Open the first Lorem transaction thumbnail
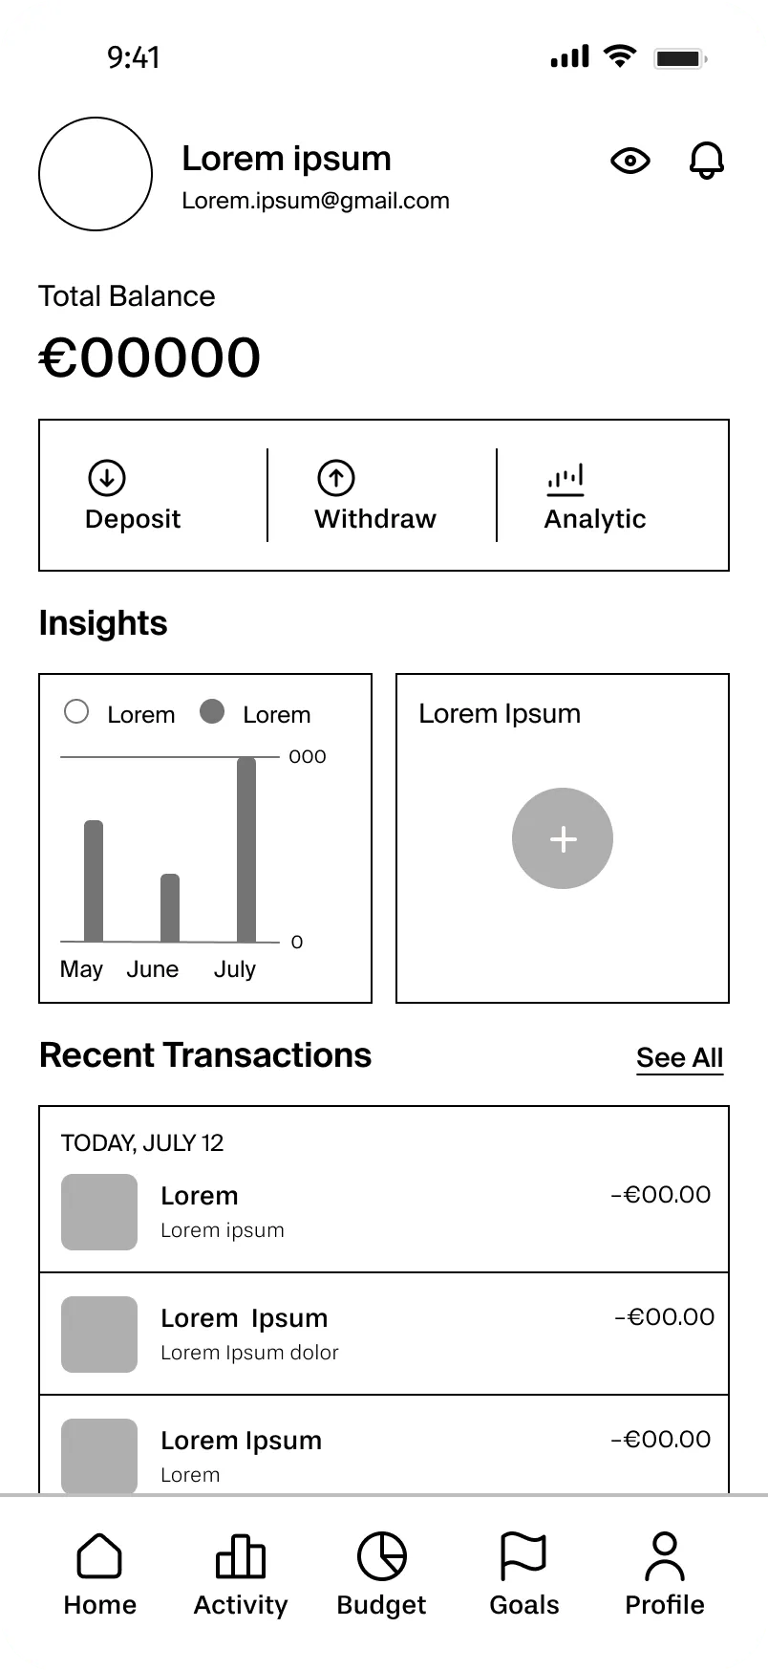This screenshot has width=768, height=1671. point(99,1212)
